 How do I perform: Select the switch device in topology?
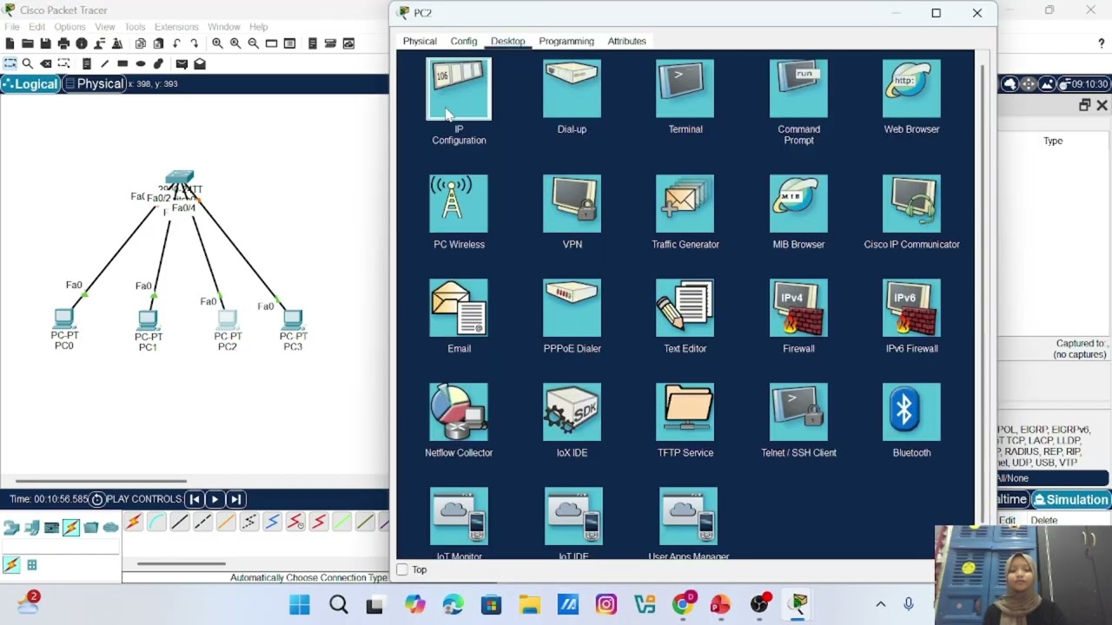(x=180, y=177)
